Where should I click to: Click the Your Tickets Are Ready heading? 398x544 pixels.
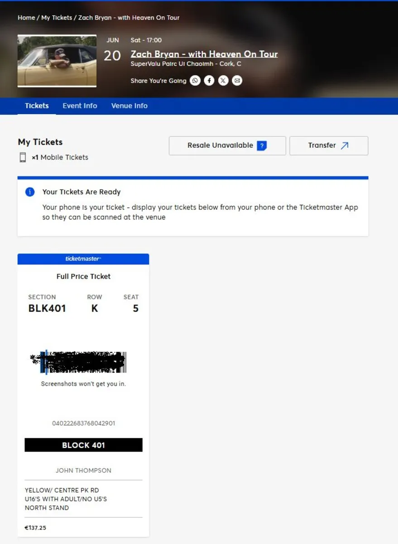(x=82, y=192)
